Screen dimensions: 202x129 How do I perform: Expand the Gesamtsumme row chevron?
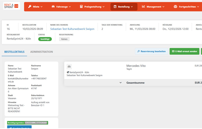(x=120, y=83)
